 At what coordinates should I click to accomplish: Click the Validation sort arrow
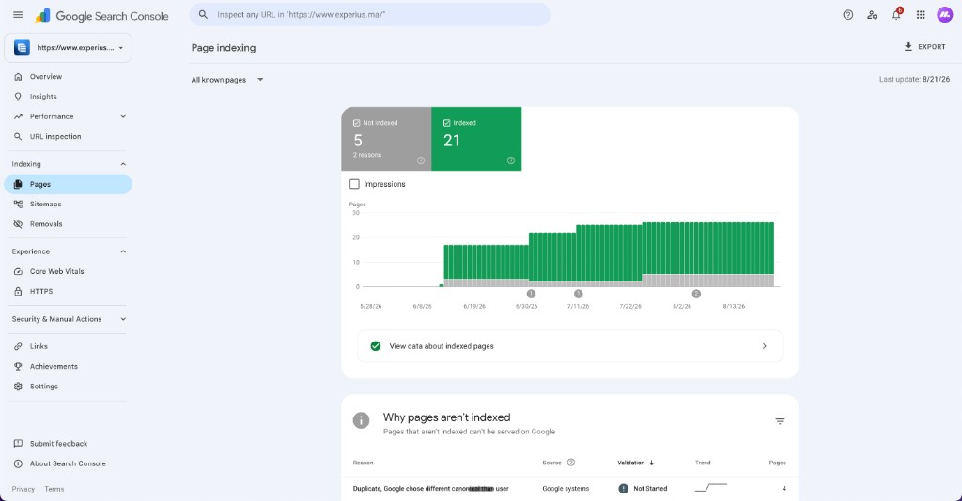(652, 463)
